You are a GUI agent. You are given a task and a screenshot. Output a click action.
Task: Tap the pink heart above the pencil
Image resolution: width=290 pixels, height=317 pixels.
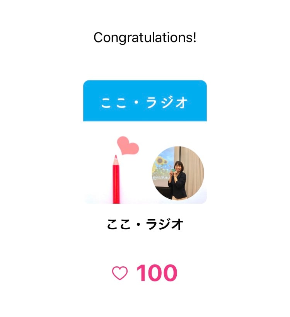pos(127,146)
